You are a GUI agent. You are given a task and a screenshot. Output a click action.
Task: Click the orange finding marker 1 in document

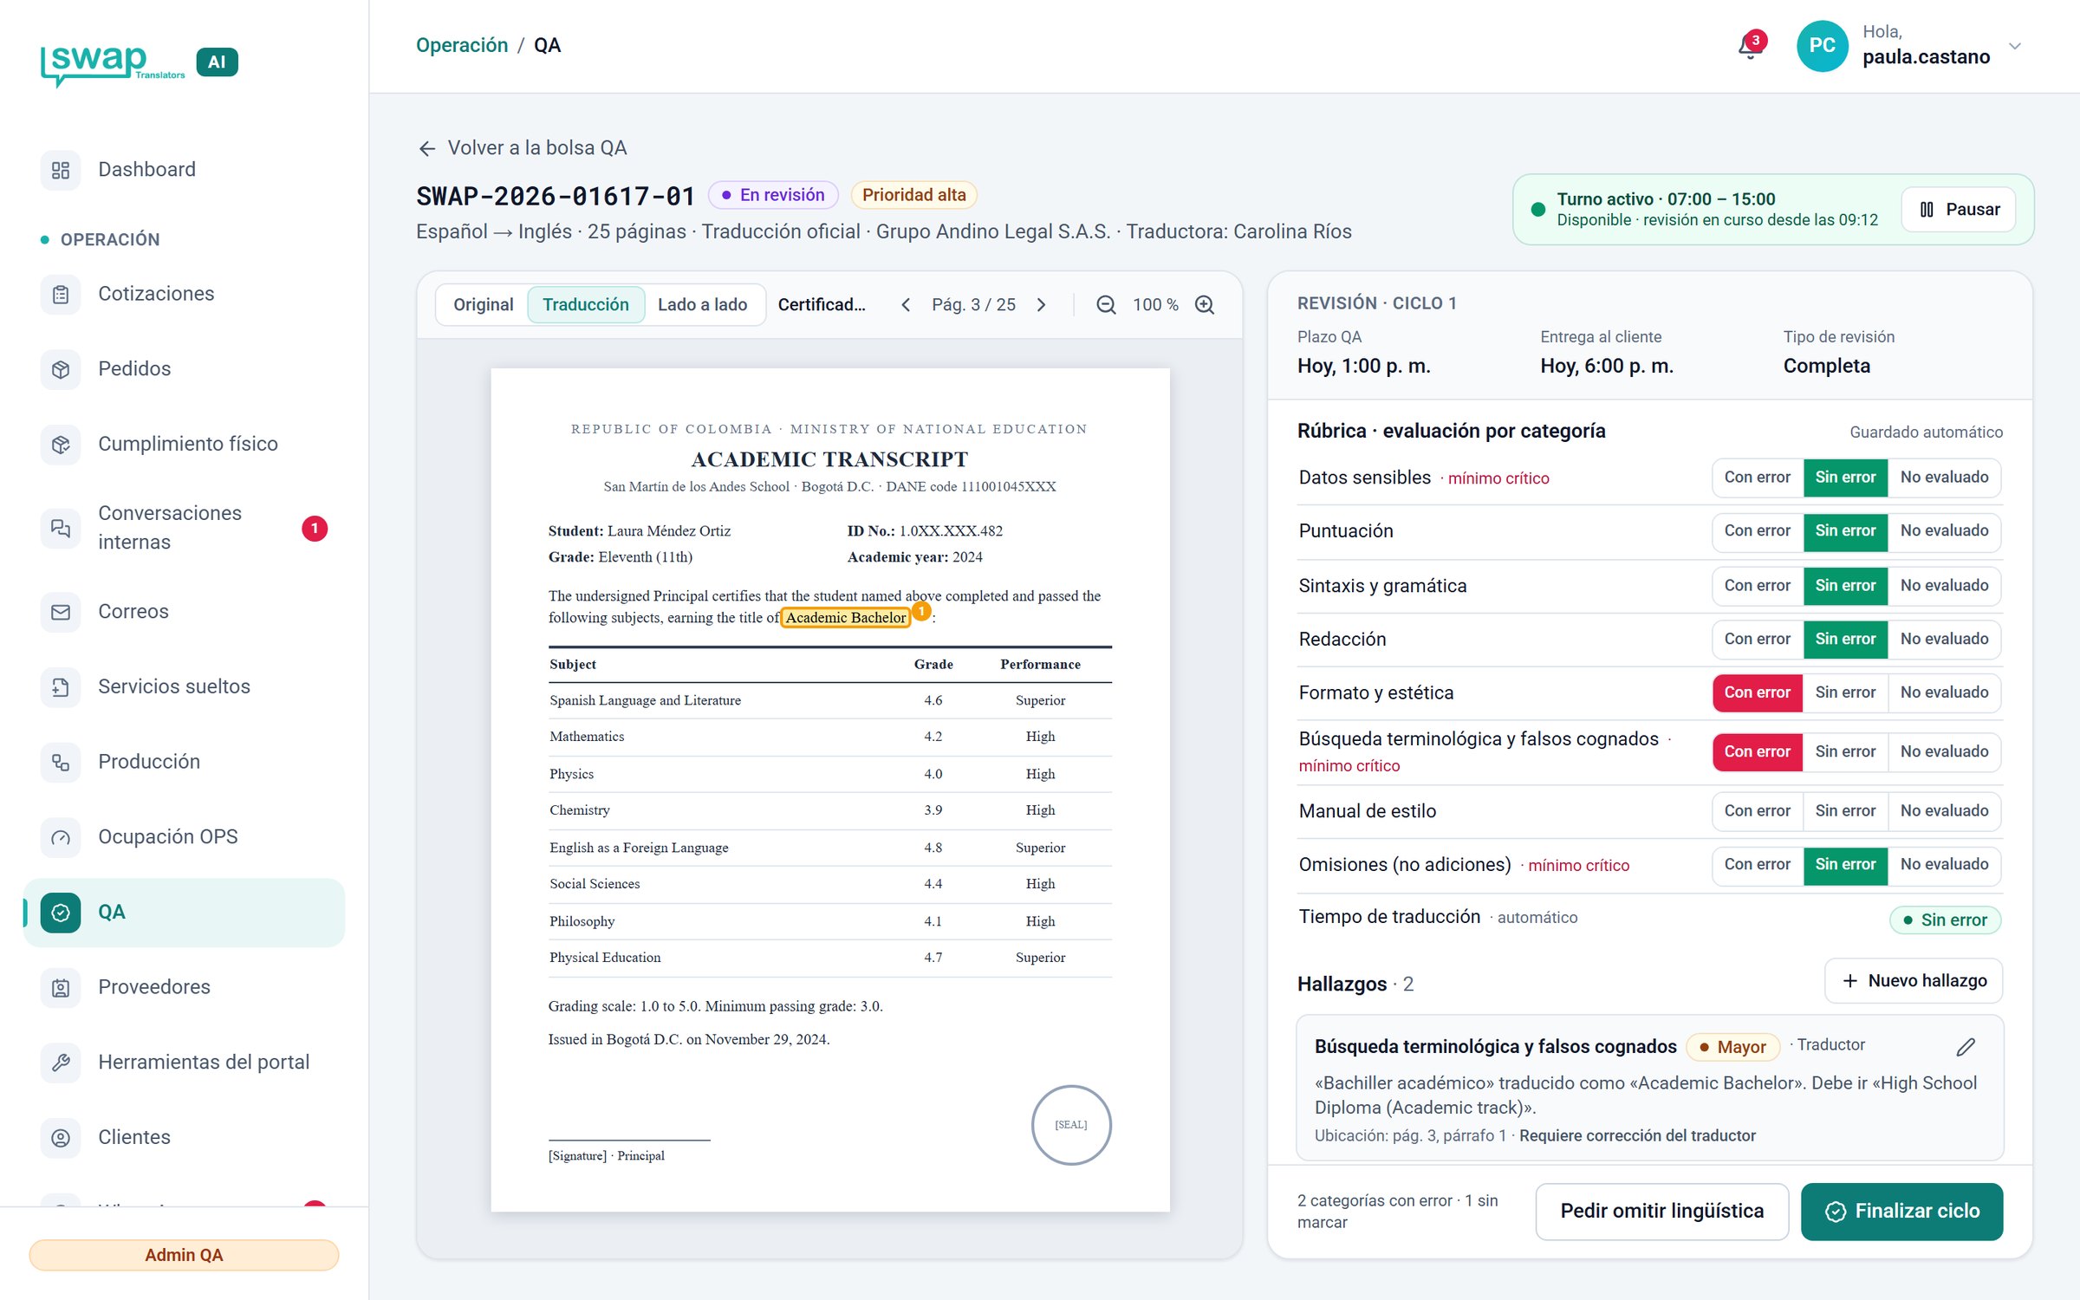tap(921, 611)
